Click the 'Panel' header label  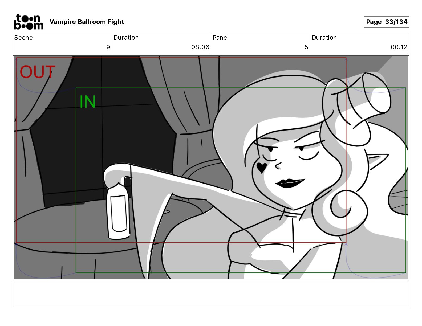pos(221,38)
